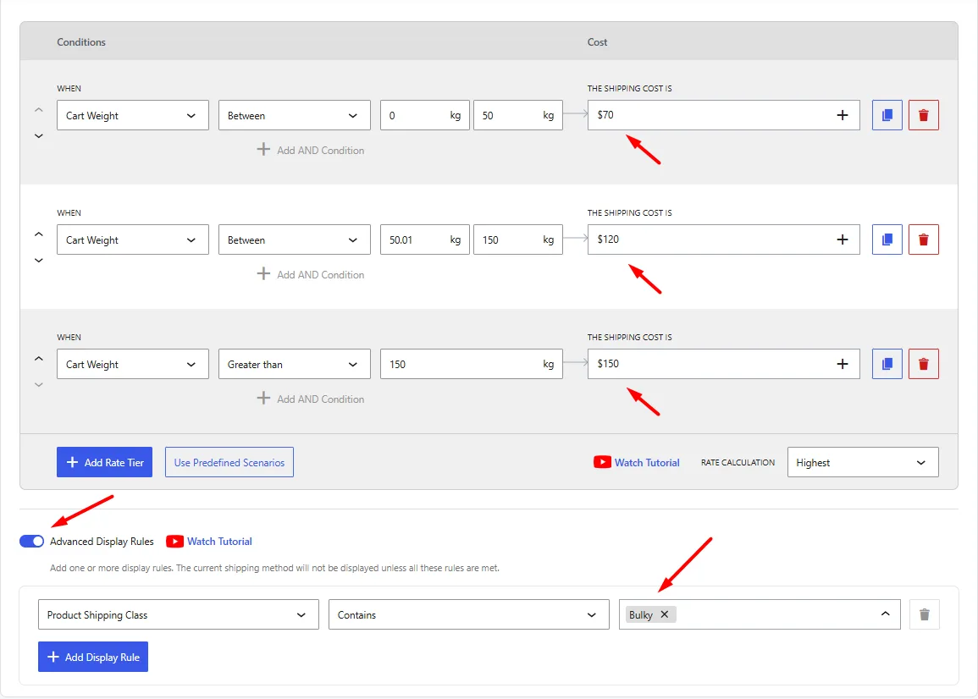The image size is (978, 699).
Task: Click YouTube icon beside Advanced Display Rules
Action: click(174, 542)
